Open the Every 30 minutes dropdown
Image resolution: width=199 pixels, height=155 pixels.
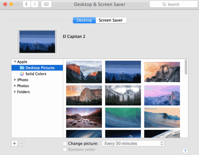coord(133,143)
